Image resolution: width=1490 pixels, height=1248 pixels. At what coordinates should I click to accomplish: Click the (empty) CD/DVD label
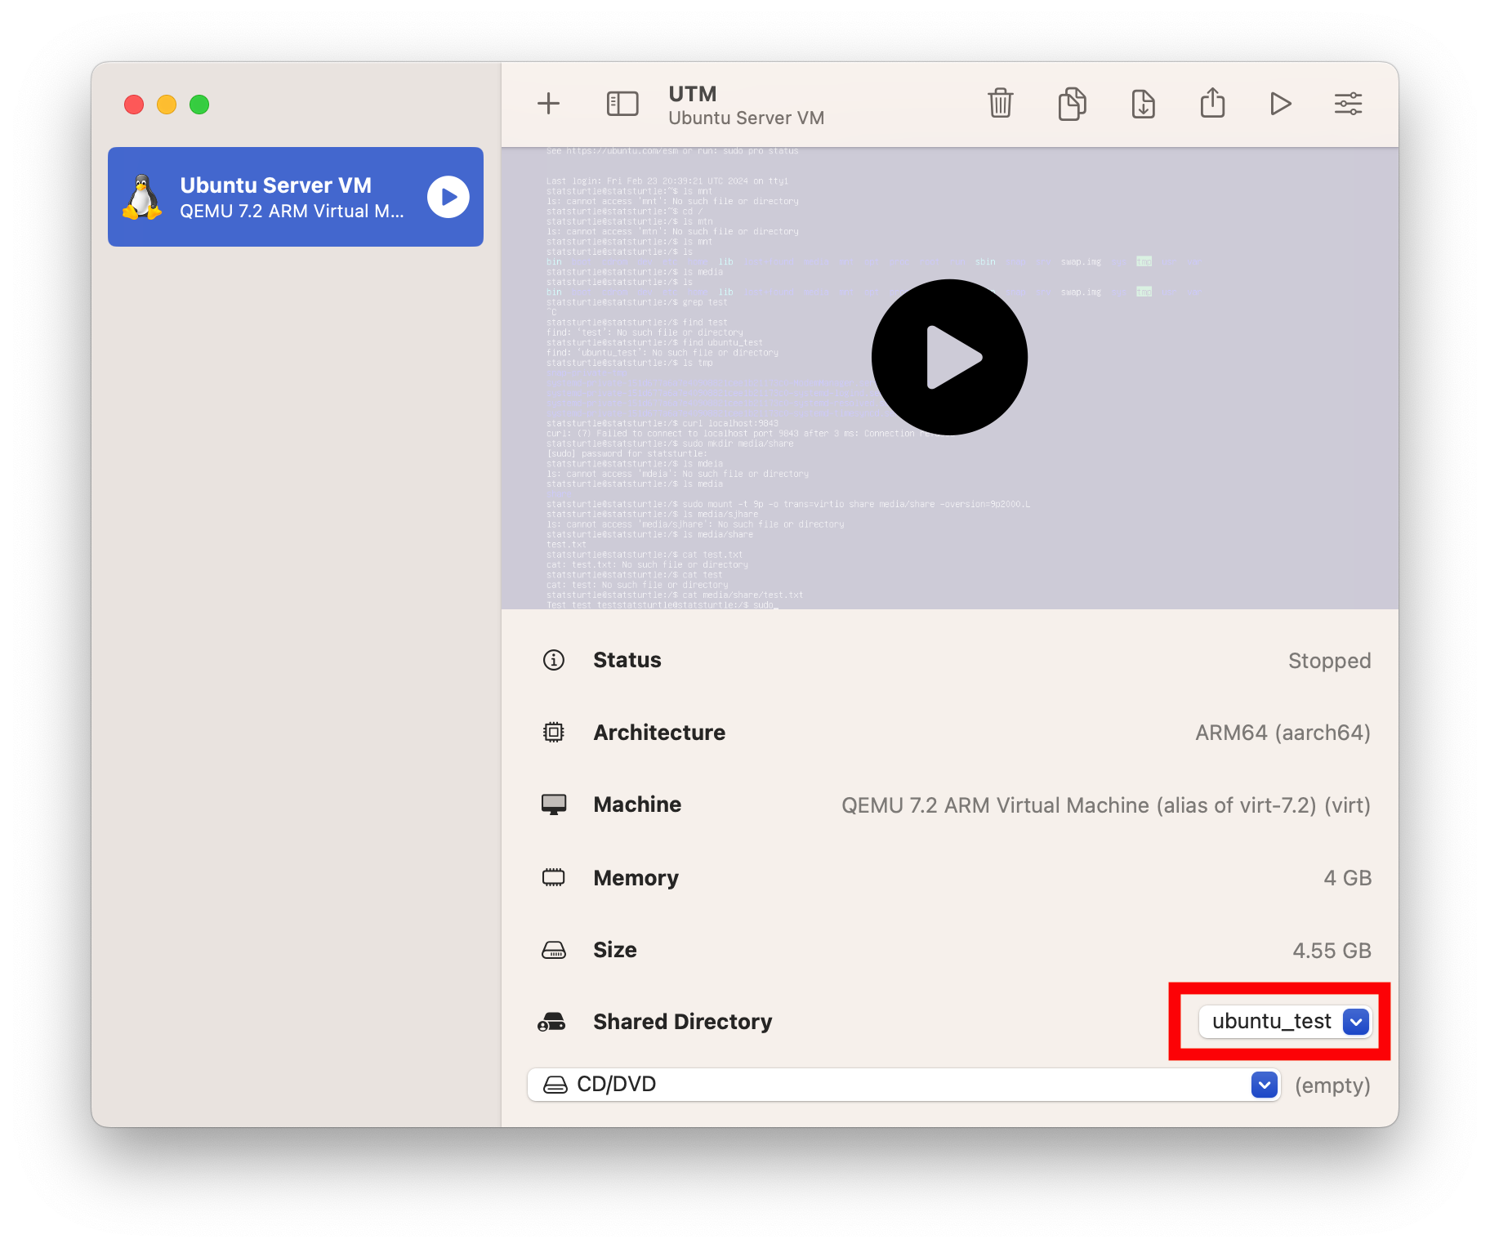(x=1332, y=1085)
